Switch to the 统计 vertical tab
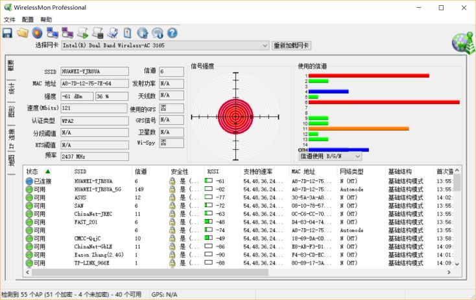The width and height of the screenshot is (476, 300). 11,89
